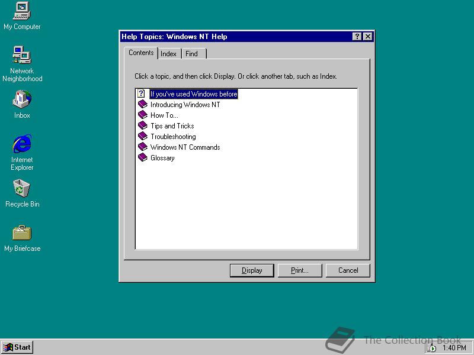
Task: Click the book icon beside Glossary
Action: click(x=142, y=157)
